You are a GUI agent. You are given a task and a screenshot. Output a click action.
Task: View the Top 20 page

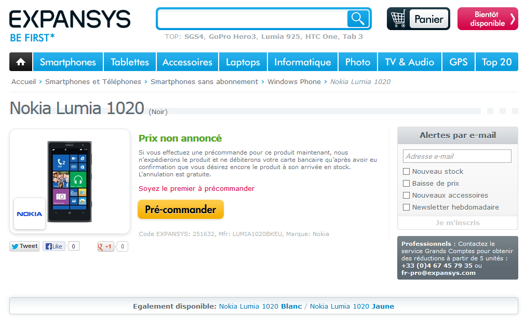click(497, 62)
